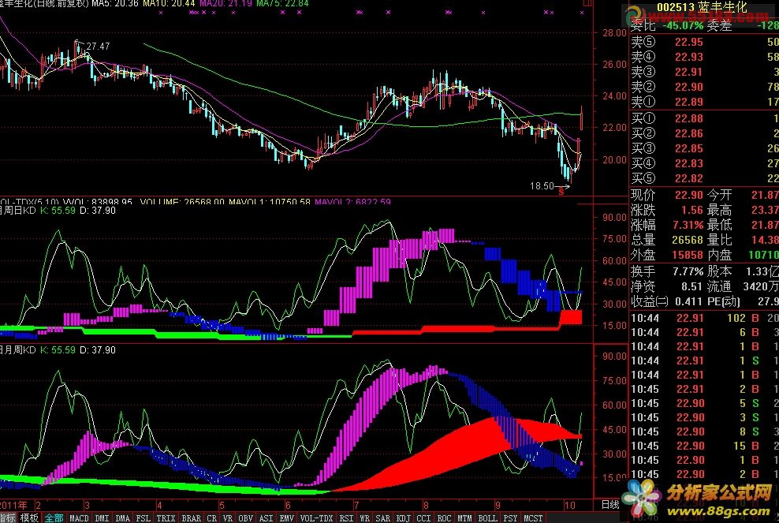Select the 卖④ ask row at 22.93
This screenshot has height=523, width=779.
704,57
